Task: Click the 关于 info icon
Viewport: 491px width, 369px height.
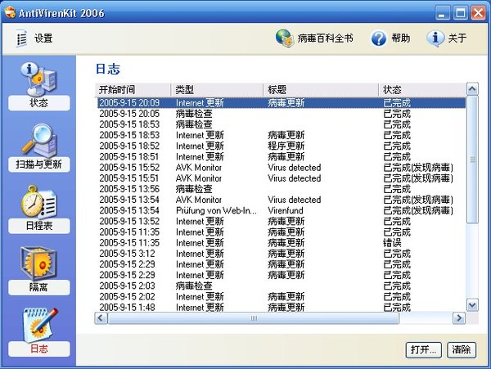Action: pyautogui.click(x=435, y=38)
